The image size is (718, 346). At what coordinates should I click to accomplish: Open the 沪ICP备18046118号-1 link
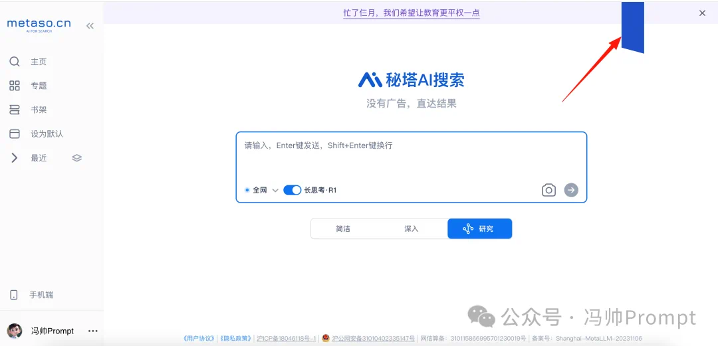[286, 339]
